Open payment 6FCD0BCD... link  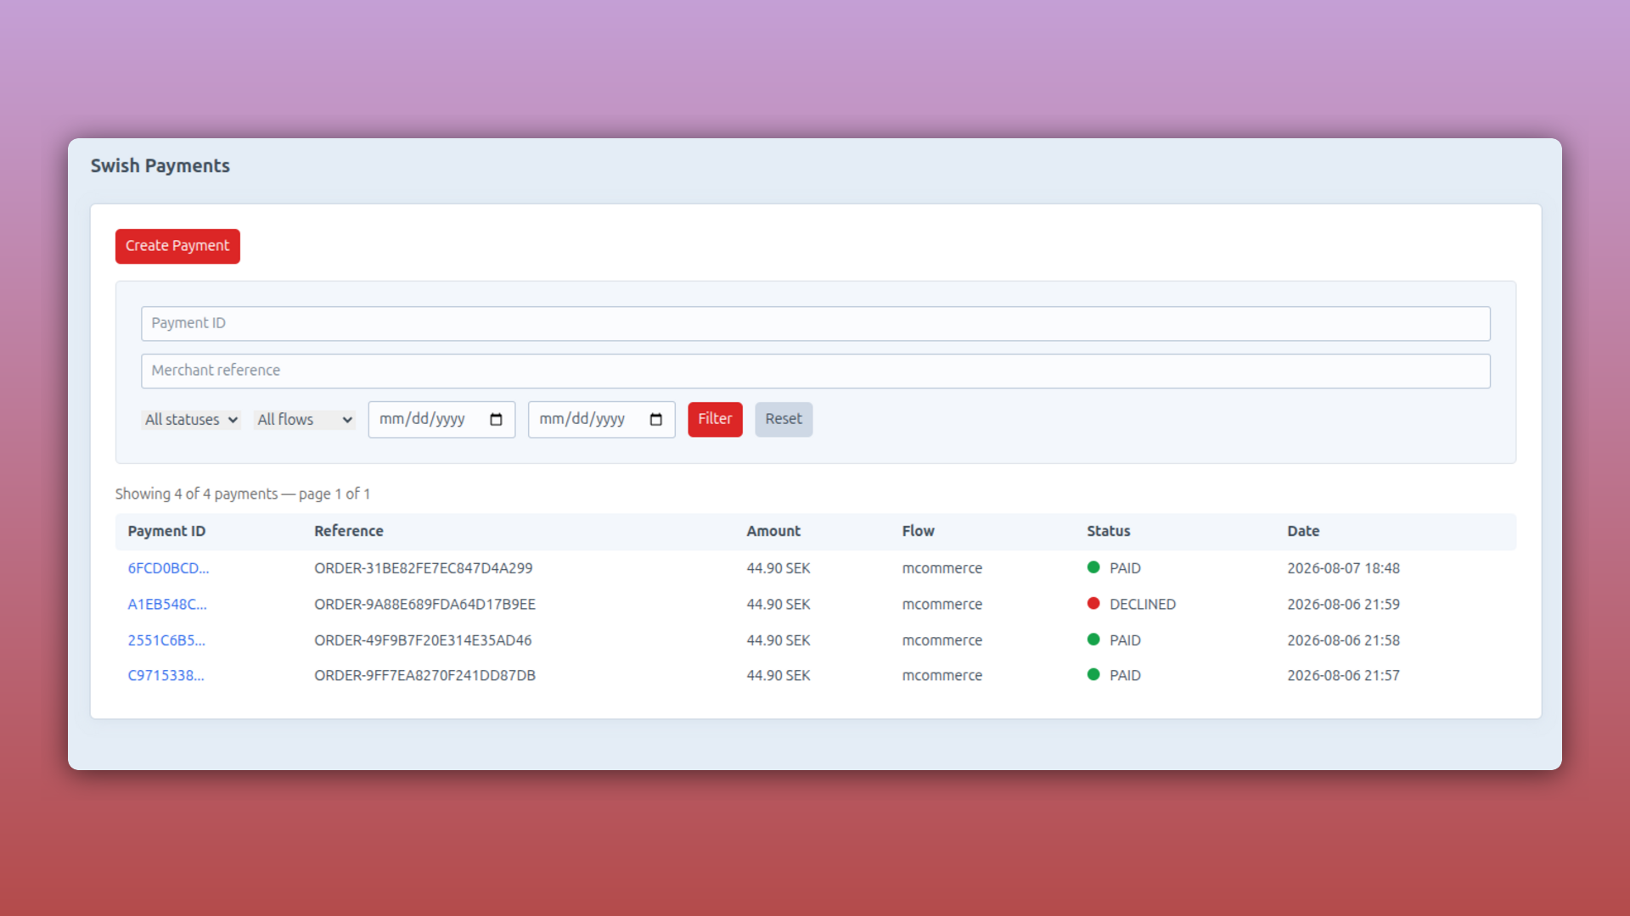tap(168, 568)
